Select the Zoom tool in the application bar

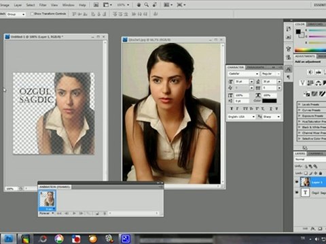click(147, 5)
